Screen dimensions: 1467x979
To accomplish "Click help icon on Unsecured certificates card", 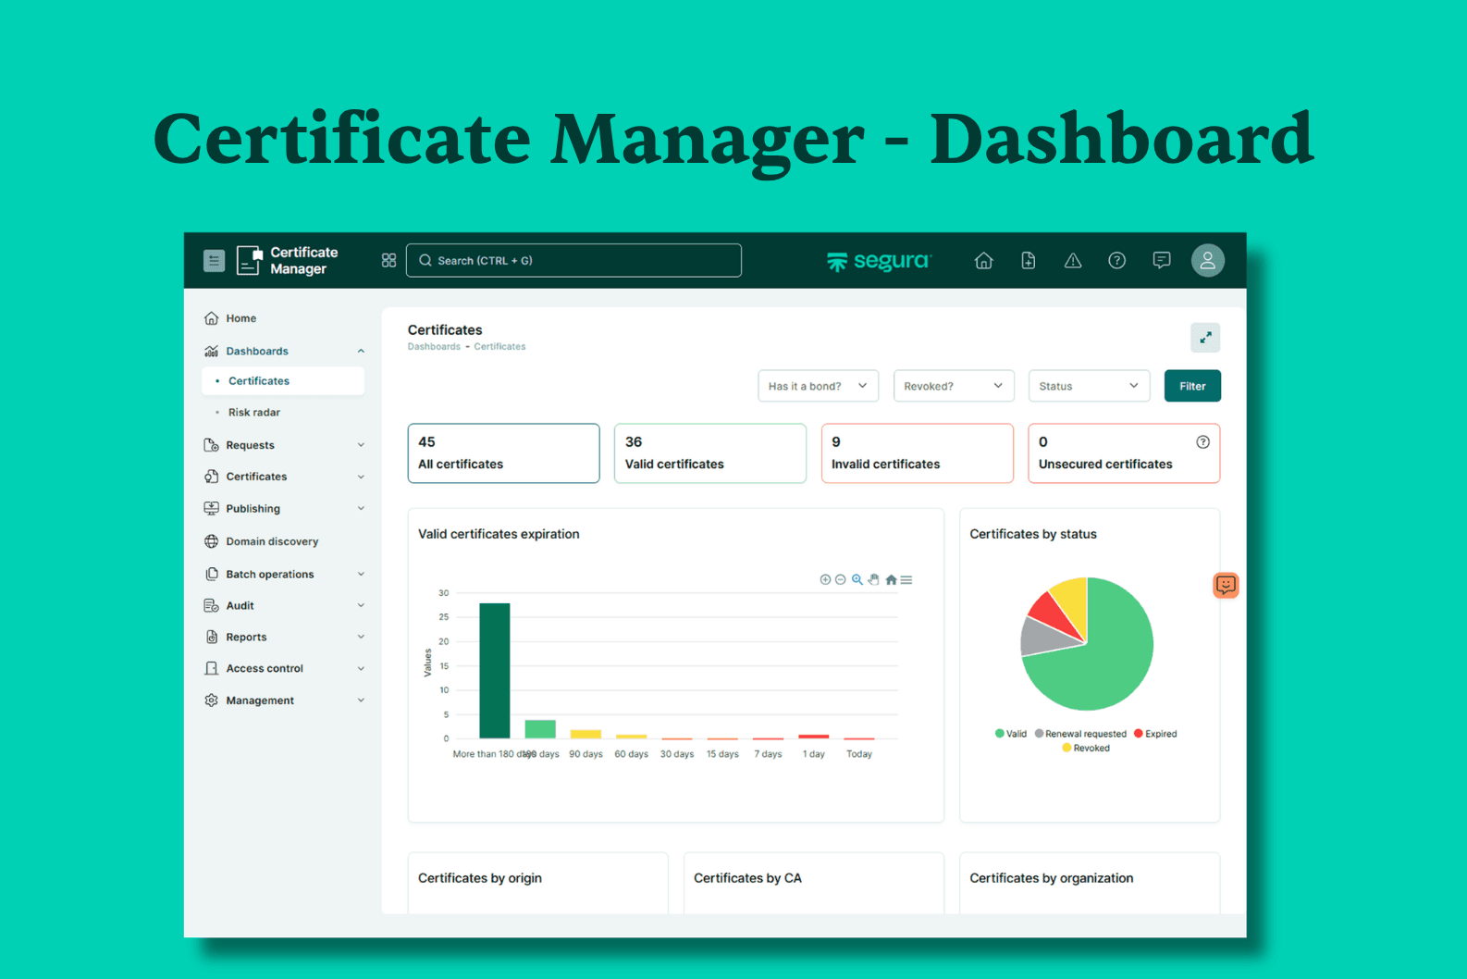I will (x=1202, y=442).
